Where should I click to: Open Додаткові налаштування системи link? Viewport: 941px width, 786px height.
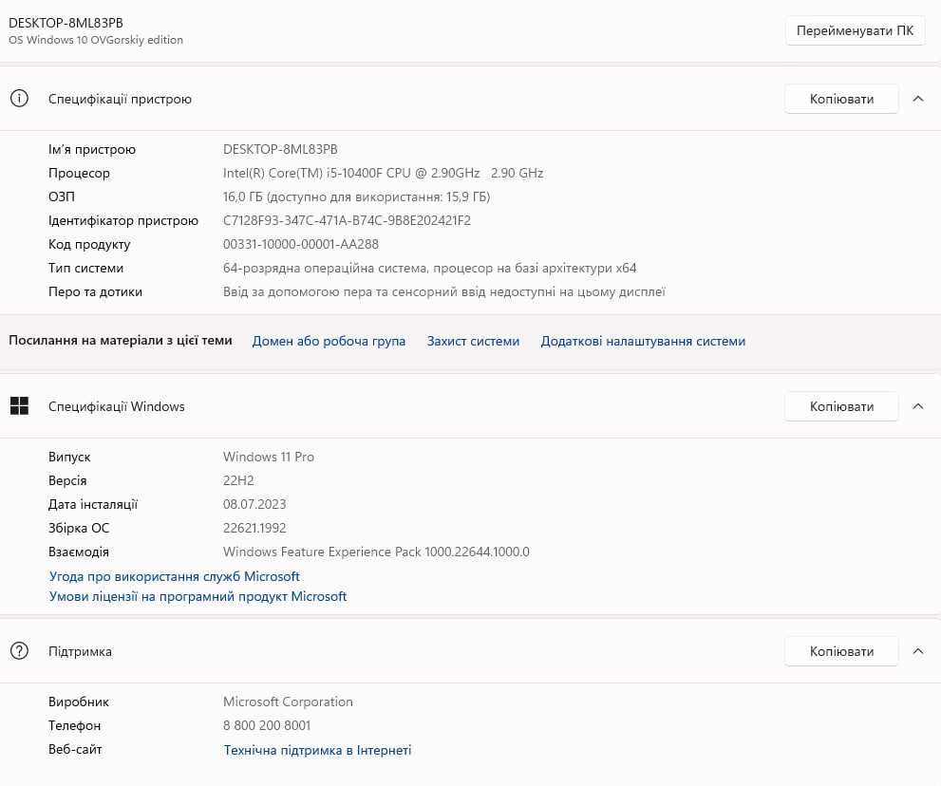click(x=643, y=341)
